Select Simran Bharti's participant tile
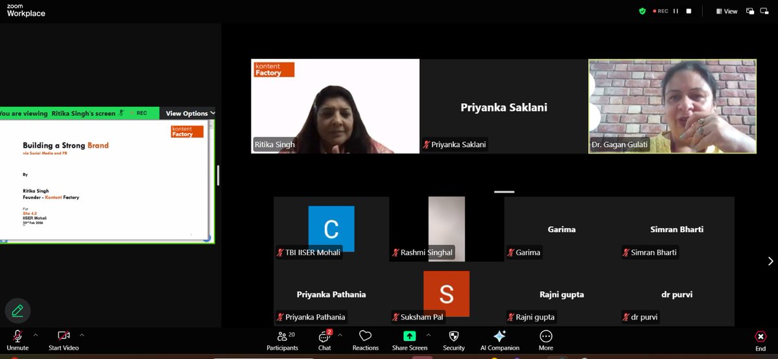Viewport: 778px width, 359px height. pos(677,229)
